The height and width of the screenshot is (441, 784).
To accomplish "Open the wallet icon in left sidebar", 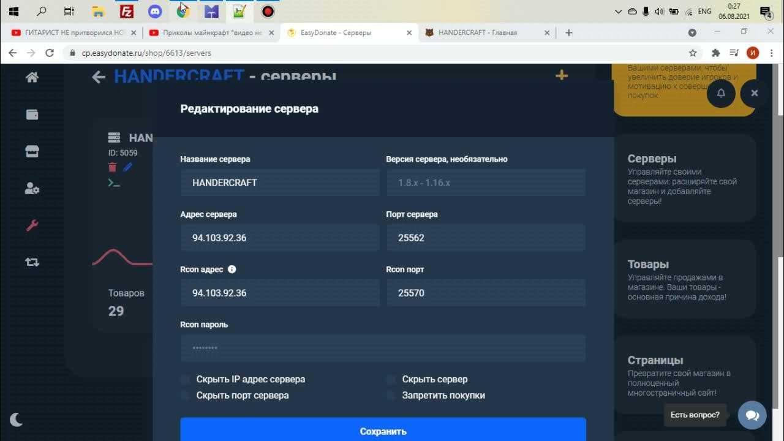I will click(x=32, y=115).
